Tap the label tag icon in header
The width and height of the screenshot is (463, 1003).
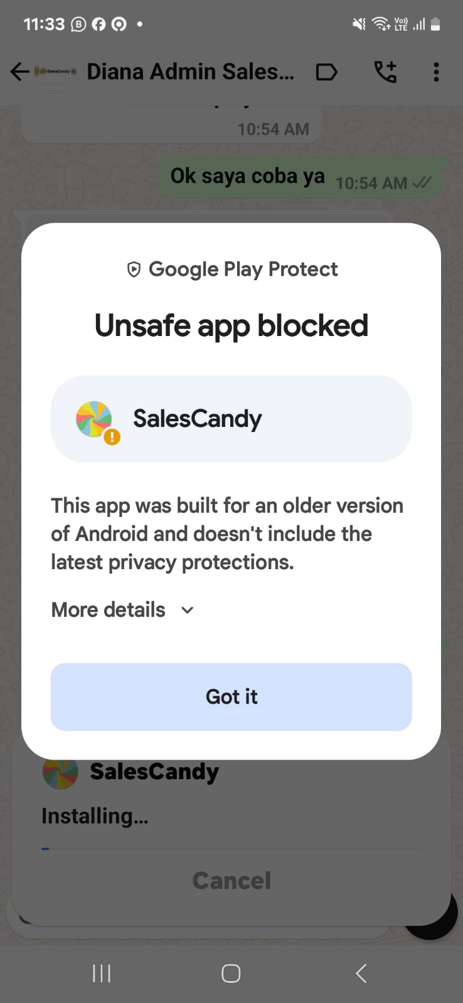pos(326,72)
